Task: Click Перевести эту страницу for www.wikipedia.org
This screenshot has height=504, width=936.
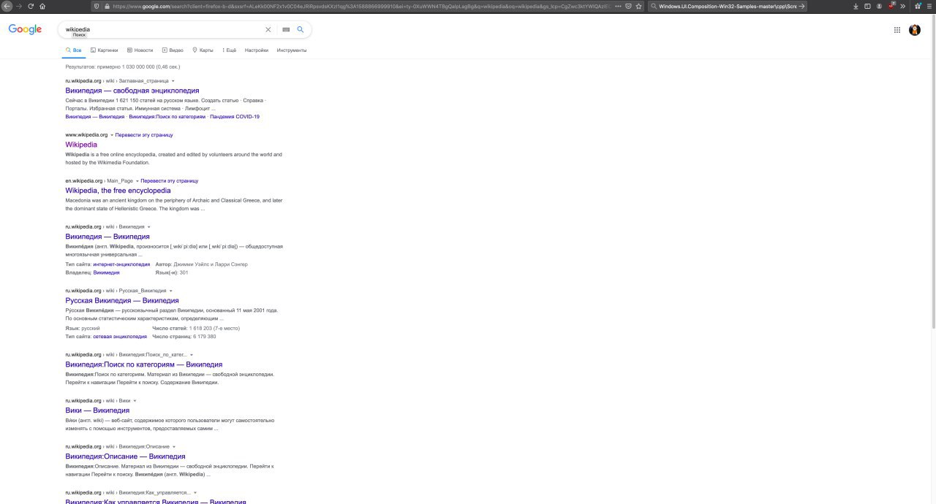Action: 144,135
